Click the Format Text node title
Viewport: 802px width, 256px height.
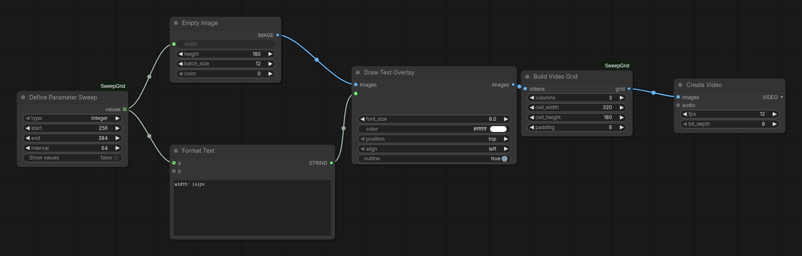tap(198, 151)
